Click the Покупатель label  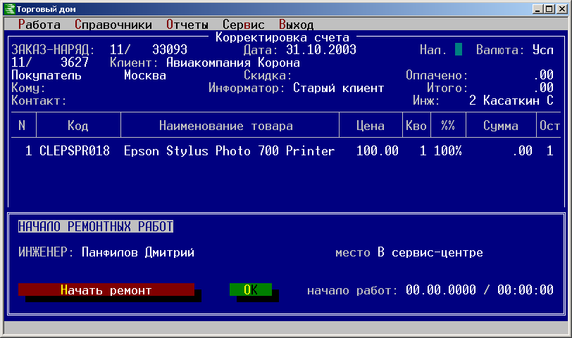coord(46,75)
